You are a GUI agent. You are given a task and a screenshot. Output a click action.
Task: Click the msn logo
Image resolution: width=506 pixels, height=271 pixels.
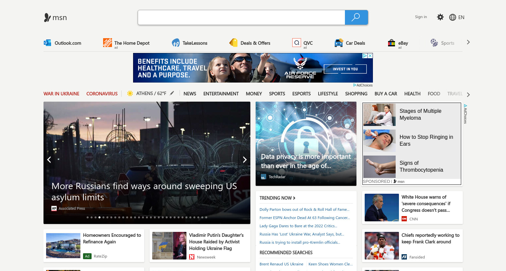(x=55, y=17)
